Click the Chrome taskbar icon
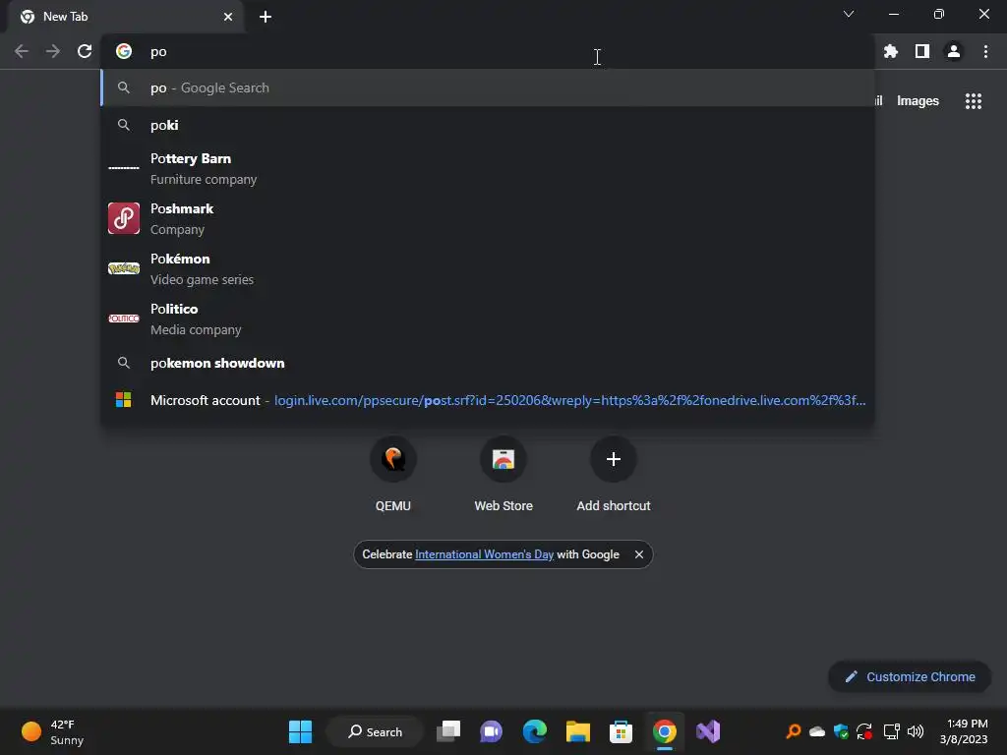This screenshot has width=1007, height=755. click(664, 731)
